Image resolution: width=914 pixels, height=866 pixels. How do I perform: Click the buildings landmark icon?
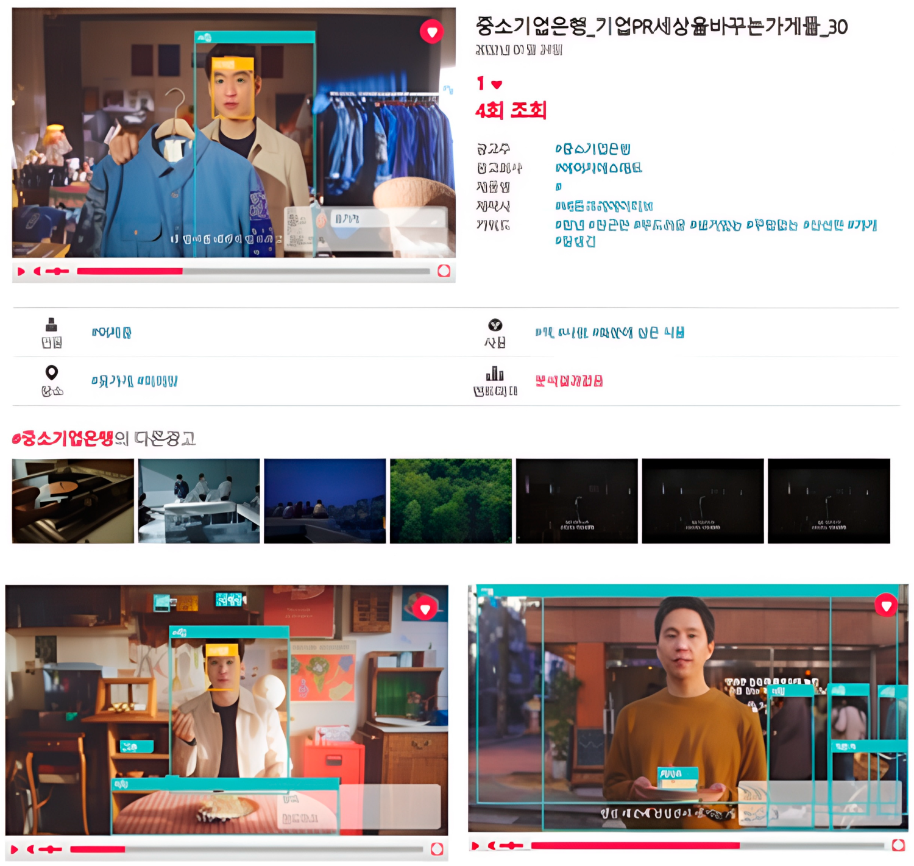495,374
